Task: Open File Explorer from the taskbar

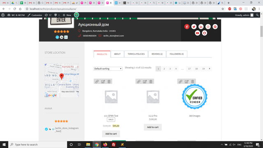Action: pos(88,144)
